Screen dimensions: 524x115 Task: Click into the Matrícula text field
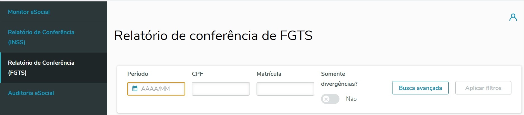tap(285, 89)
